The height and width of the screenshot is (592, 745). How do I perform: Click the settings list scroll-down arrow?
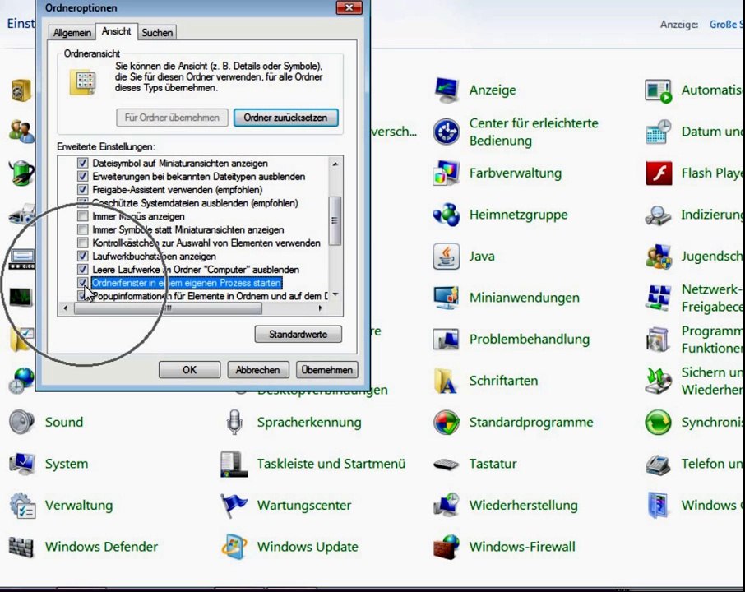[335, 294]
